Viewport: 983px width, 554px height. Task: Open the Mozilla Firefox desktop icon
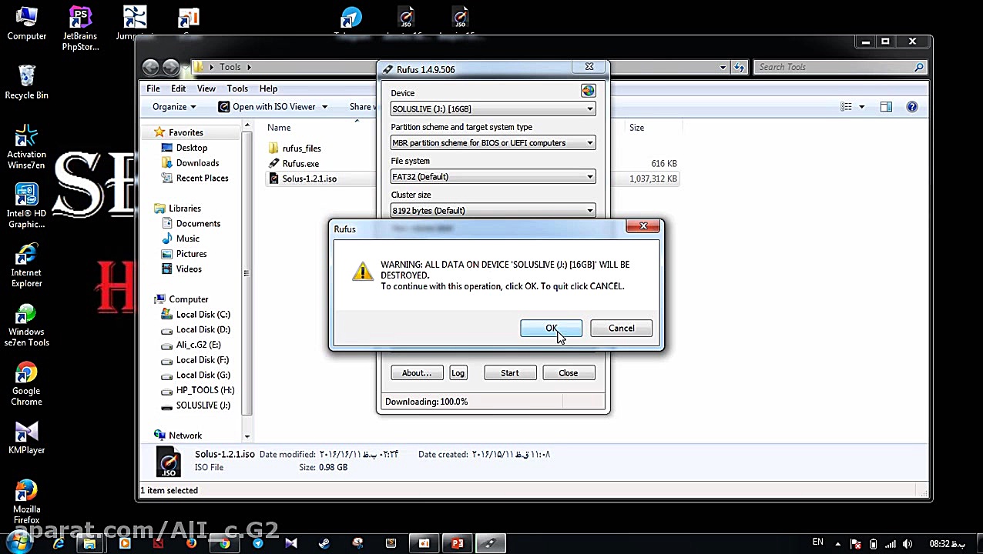click(x=26, y=502)
